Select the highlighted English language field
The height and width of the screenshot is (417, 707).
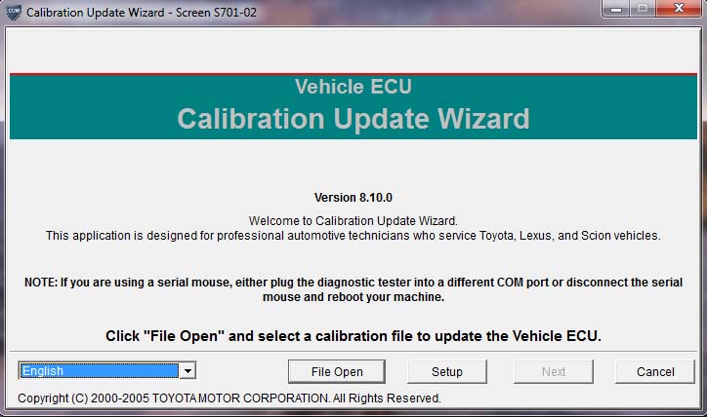(x=100, y=370)
